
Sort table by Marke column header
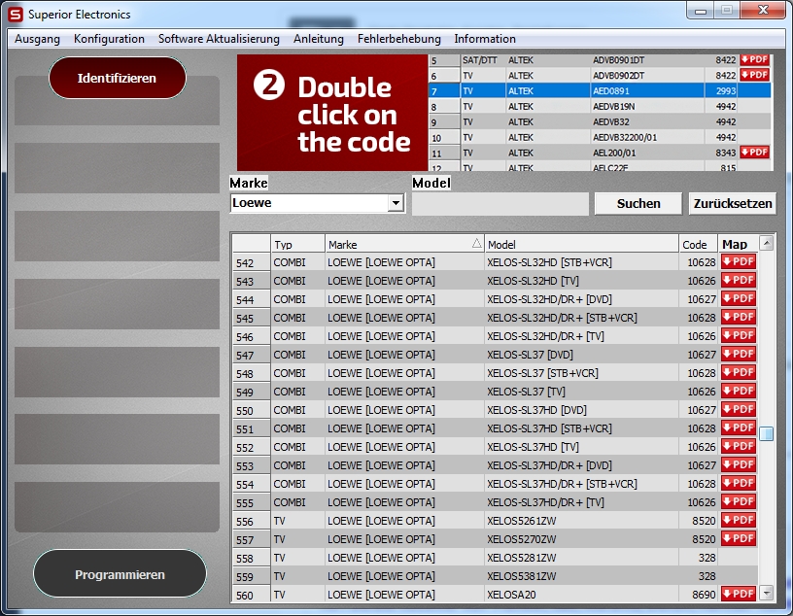(x=404, y=245)
